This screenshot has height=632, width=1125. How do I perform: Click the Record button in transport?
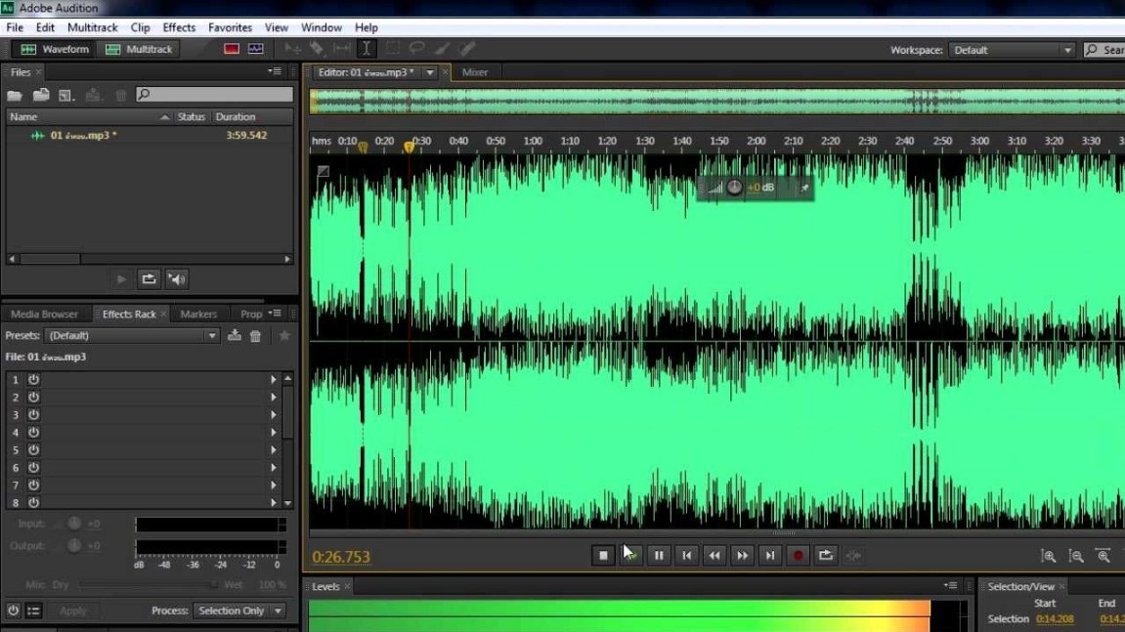coord(798,555)
